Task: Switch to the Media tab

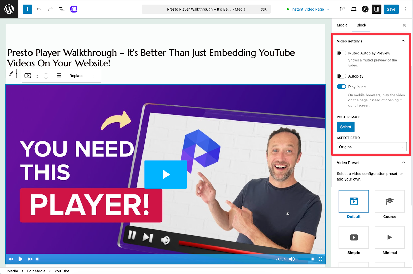Action: click(342, 25)
